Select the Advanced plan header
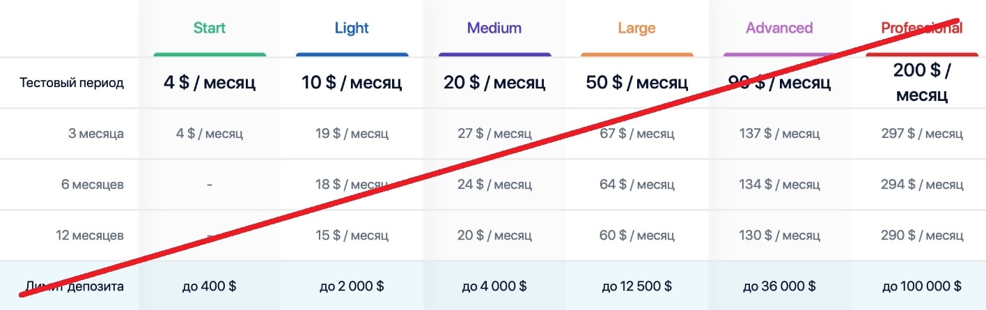Screen dimensions: 986x310 click(x=779, y=29)
